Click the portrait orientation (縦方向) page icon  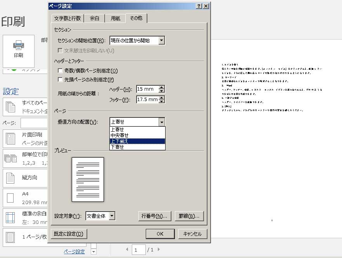click(10, 178)
